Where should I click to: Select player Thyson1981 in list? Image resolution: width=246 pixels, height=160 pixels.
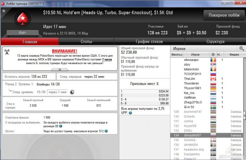tap(192, 88)
